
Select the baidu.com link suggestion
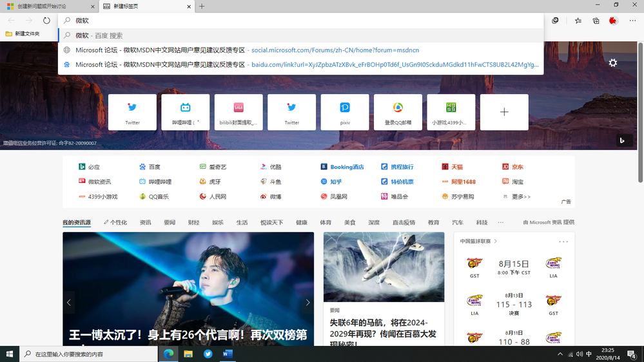point(301,64)
